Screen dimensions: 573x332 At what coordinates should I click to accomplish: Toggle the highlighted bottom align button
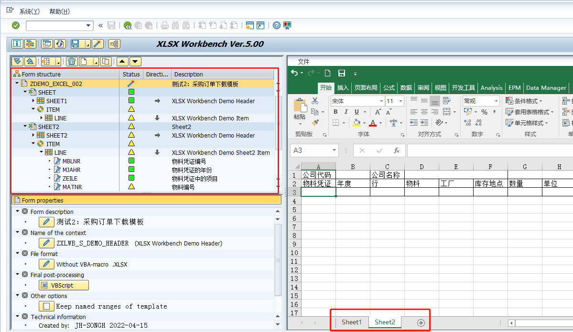pyautogui.click(x=434, y=101)
